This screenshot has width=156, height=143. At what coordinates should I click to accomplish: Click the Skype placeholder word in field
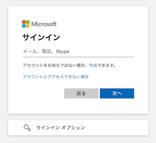tap(63, 52)
